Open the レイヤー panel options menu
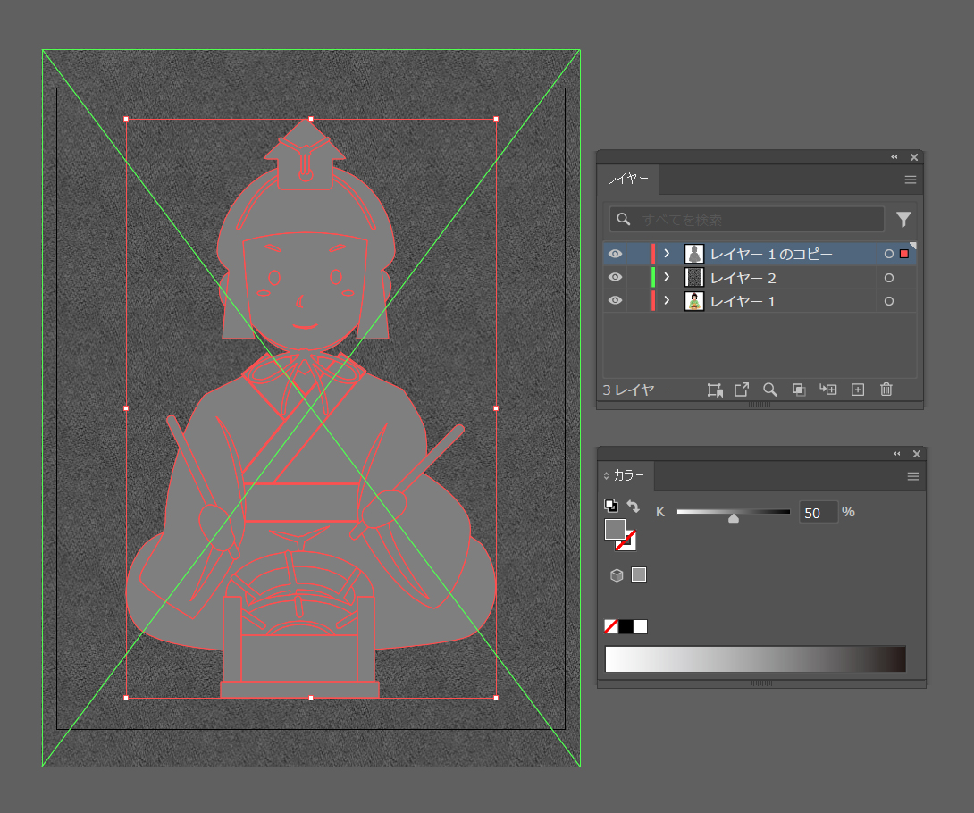This screenshot has height=813, width=974. 910,180
